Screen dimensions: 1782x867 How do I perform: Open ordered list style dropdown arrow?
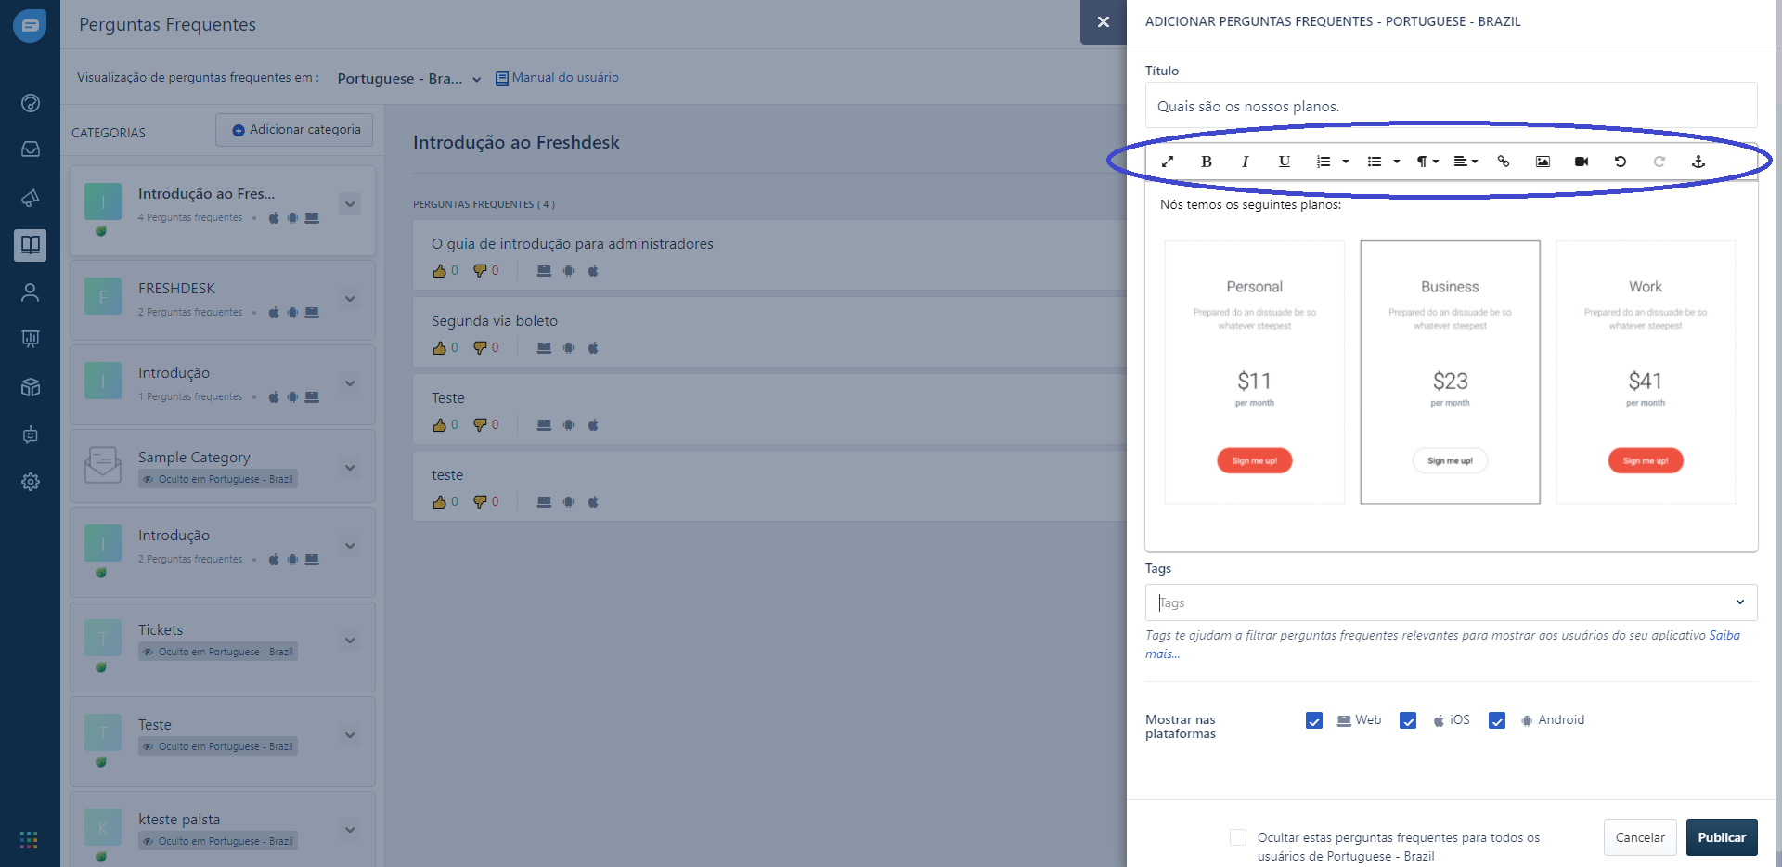(x=1346, y=162)
